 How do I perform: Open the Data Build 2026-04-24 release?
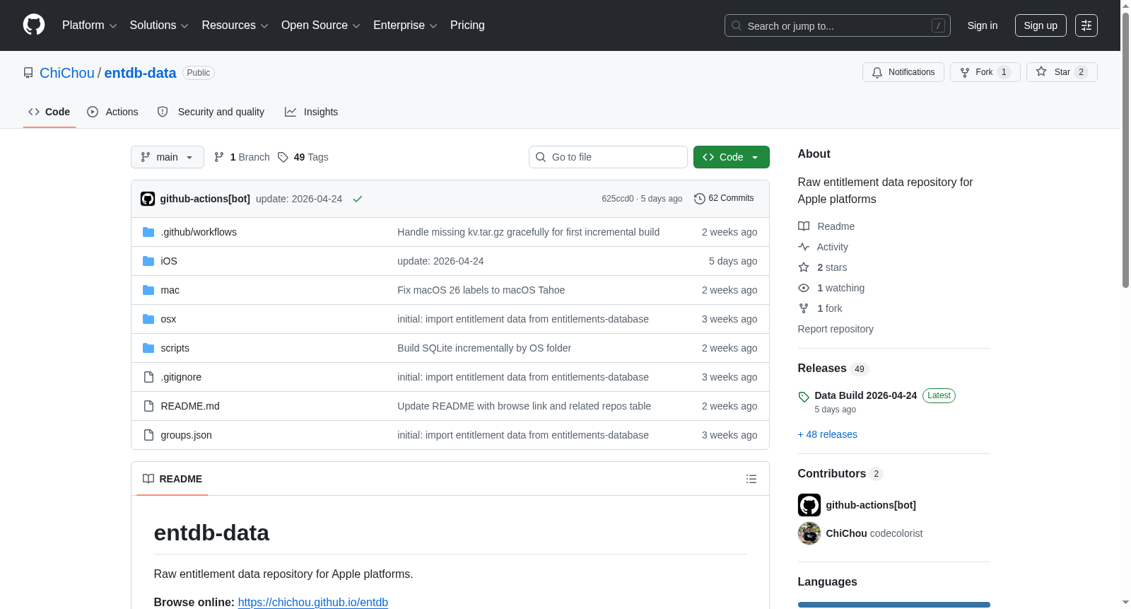pyautogui.click(x=866, y=395)
